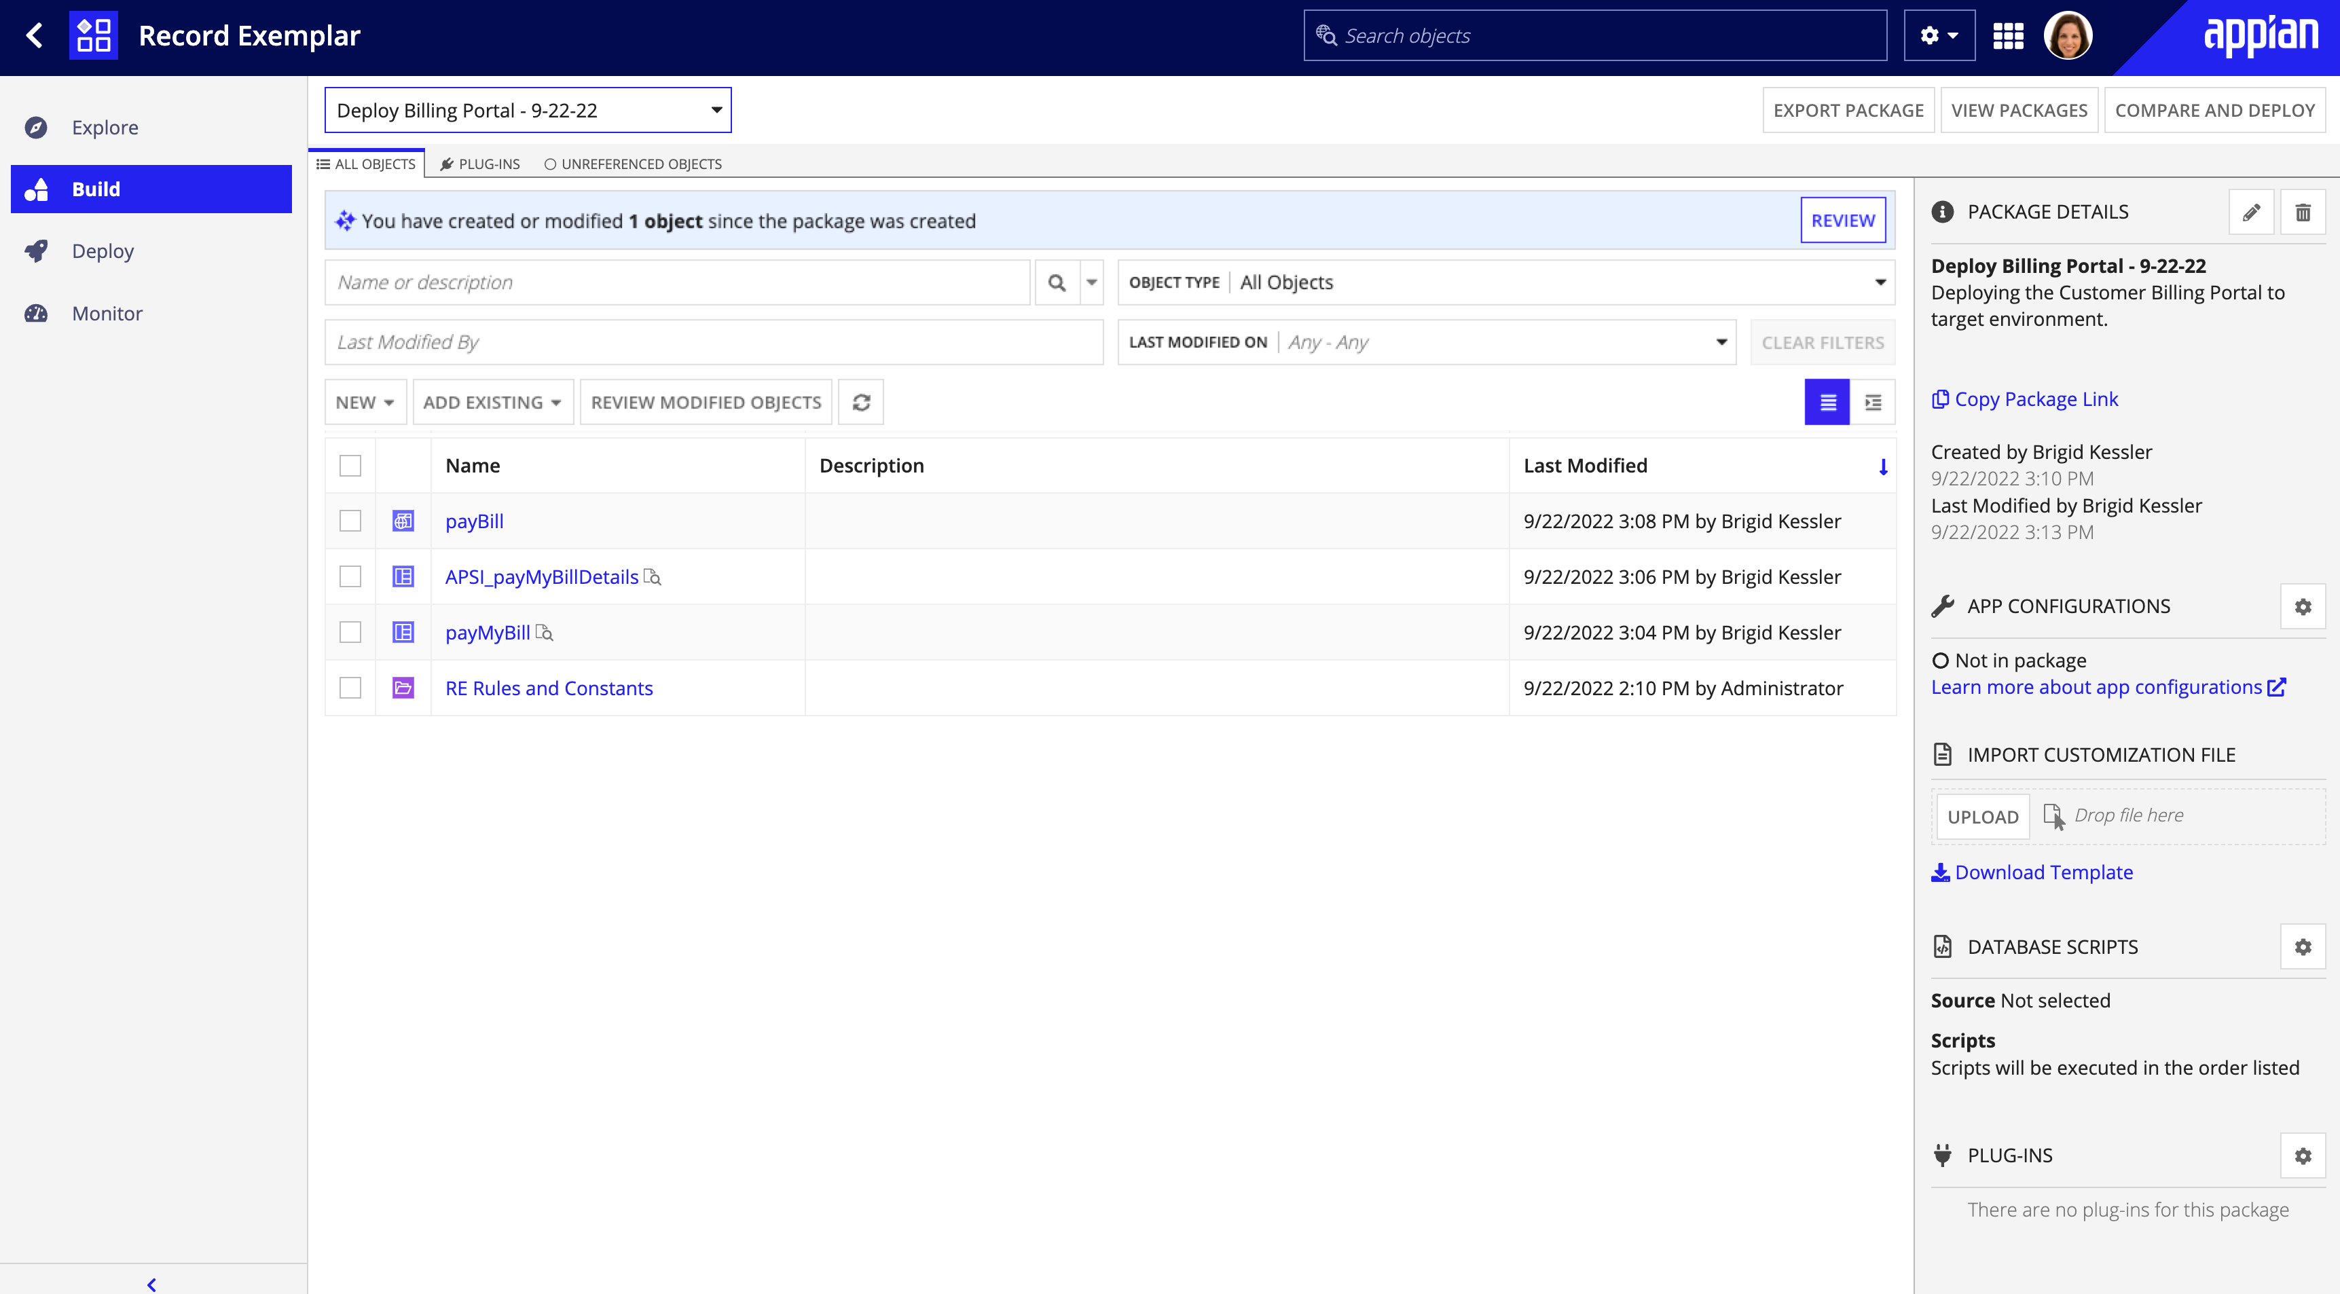Image resolution: width=2340 pixels, height=1294 pixels.
Task: Open the APSI_payMyBillDetails object
Action: point(541,576)
